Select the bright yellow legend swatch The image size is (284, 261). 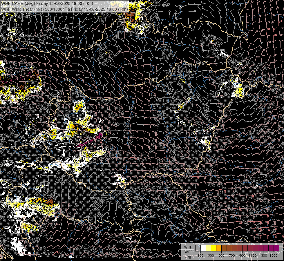214,248
